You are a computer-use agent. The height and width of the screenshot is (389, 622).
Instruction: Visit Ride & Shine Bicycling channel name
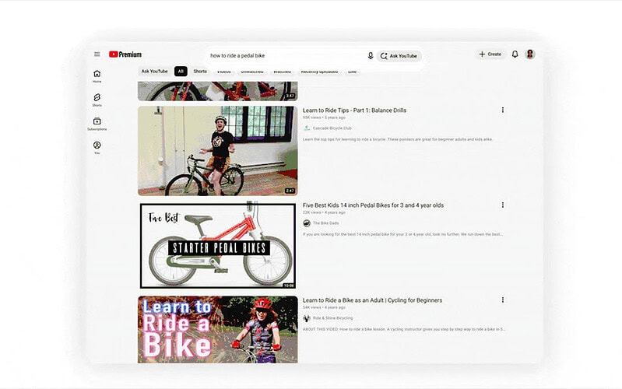pyautogui.click(x=332, y=318)
